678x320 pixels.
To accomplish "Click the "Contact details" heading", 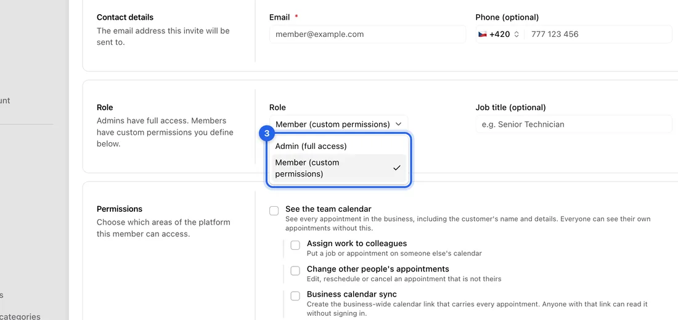I will point(125,17).
